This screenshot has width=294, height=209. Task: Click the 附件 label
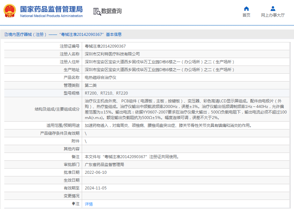tap(76, 141)
